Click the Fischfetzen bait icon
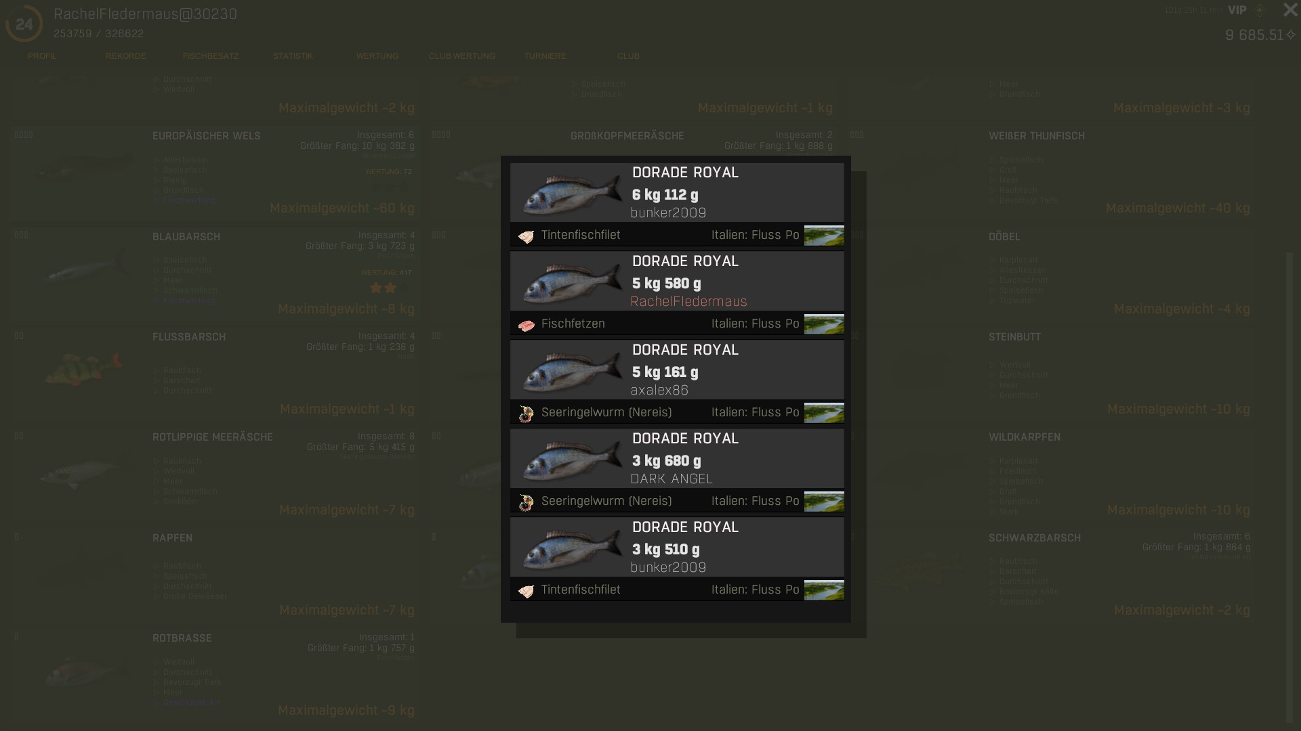The height and width of the screenshot is (731, 1301). 526,325
